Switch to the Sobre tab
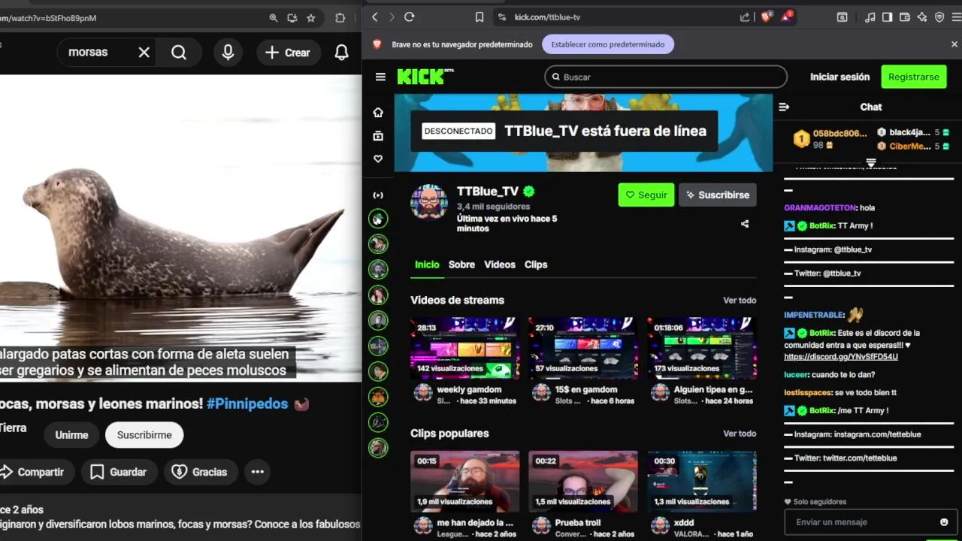The image size is (962, 541). [461, 264]
